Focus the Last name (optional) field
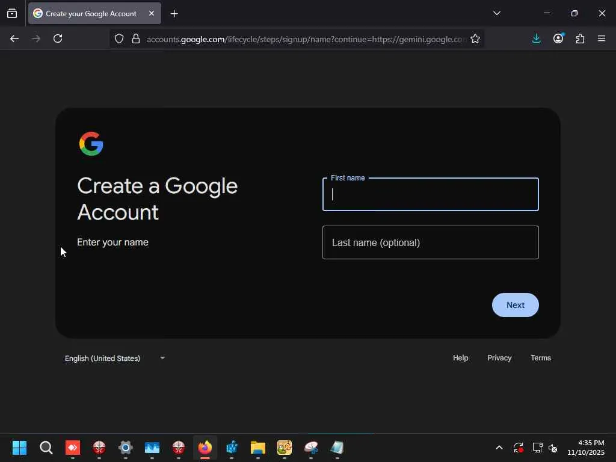Screen dimensions: 616x462 click(x=431, y=242)
